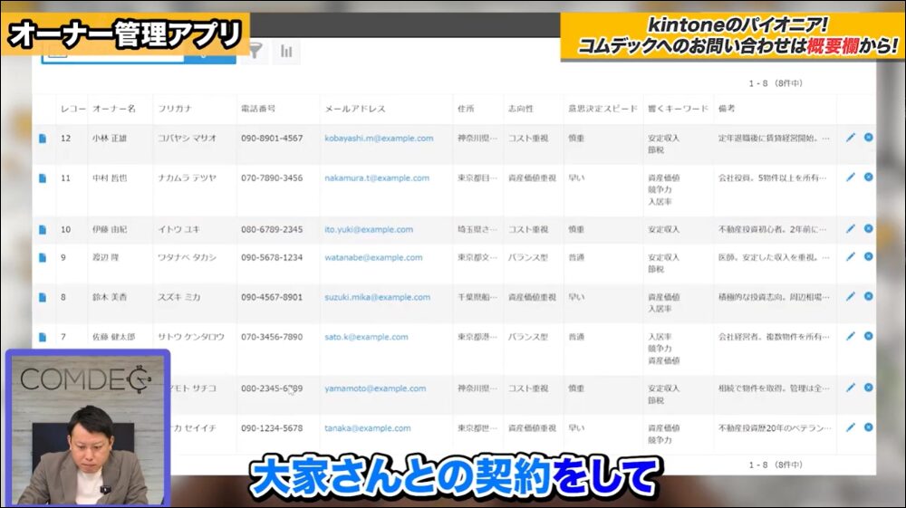This screenshot has width=906, height=508.
Task: Click the nakamura.t@example.com email link
Action: pos(377,178)
